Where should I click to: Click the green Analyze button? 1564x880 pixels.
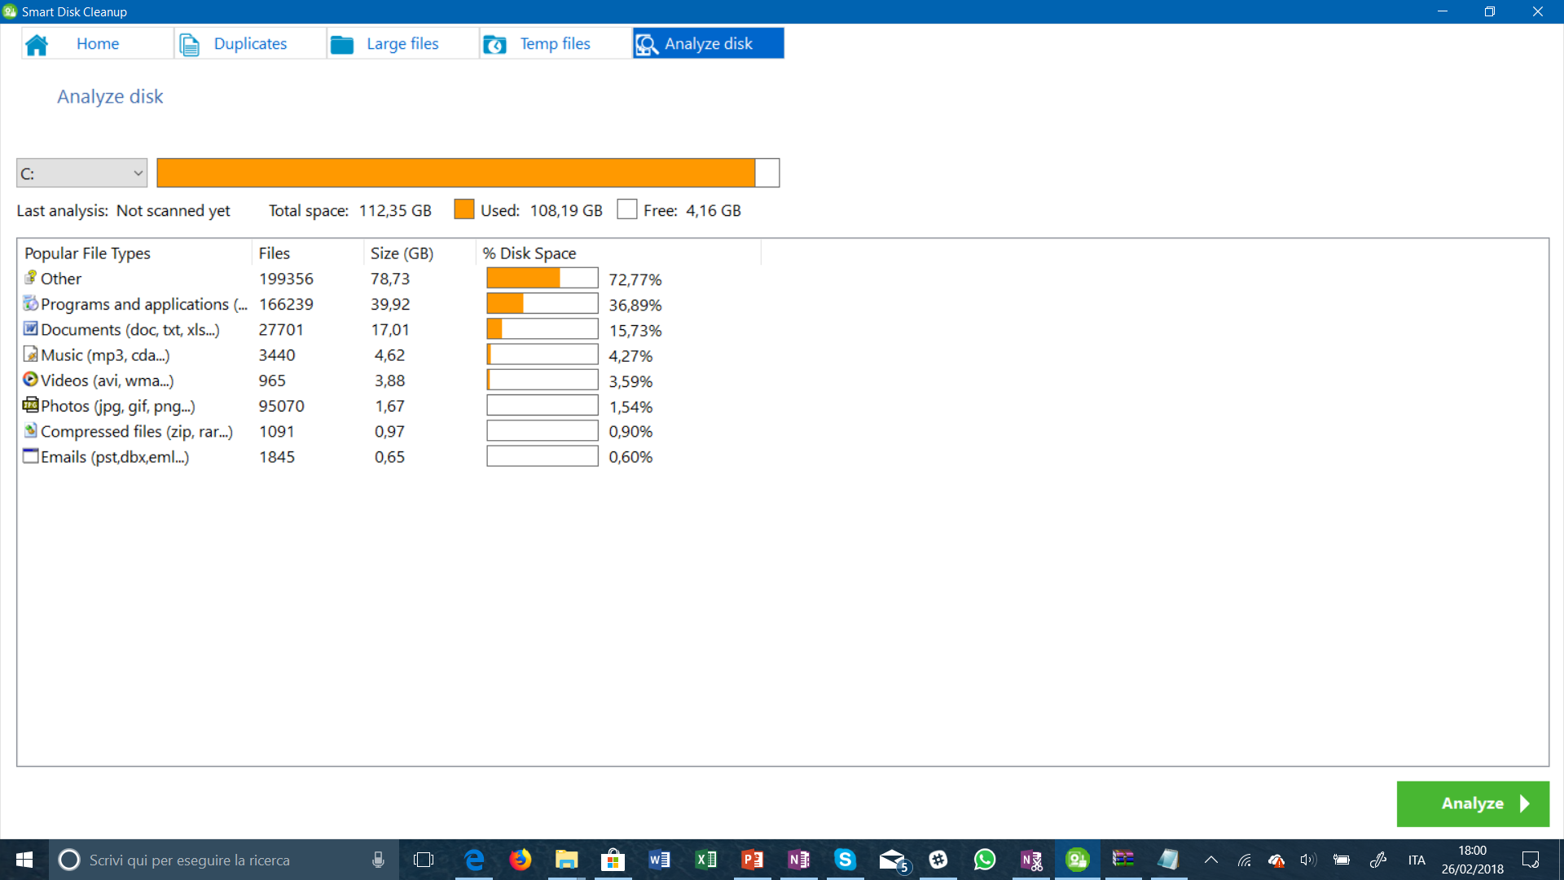pyautogui.click(x=1473, y=803)
